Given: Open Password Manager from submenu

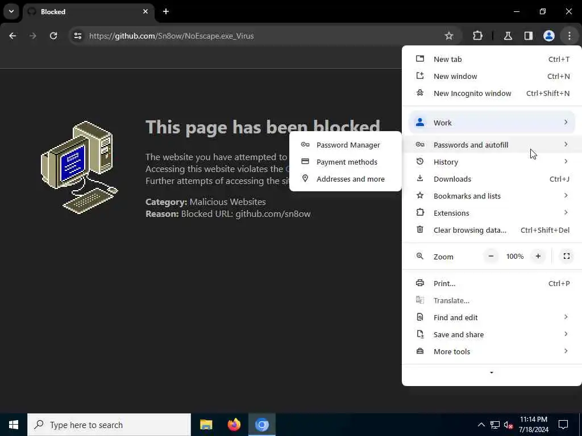Looking at the screenshot, I should point(346,145).
